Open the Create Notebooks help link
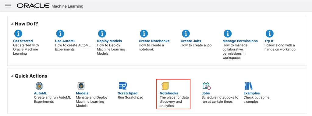The width and height of the screenshot is (312, 116). coord(154,41)
